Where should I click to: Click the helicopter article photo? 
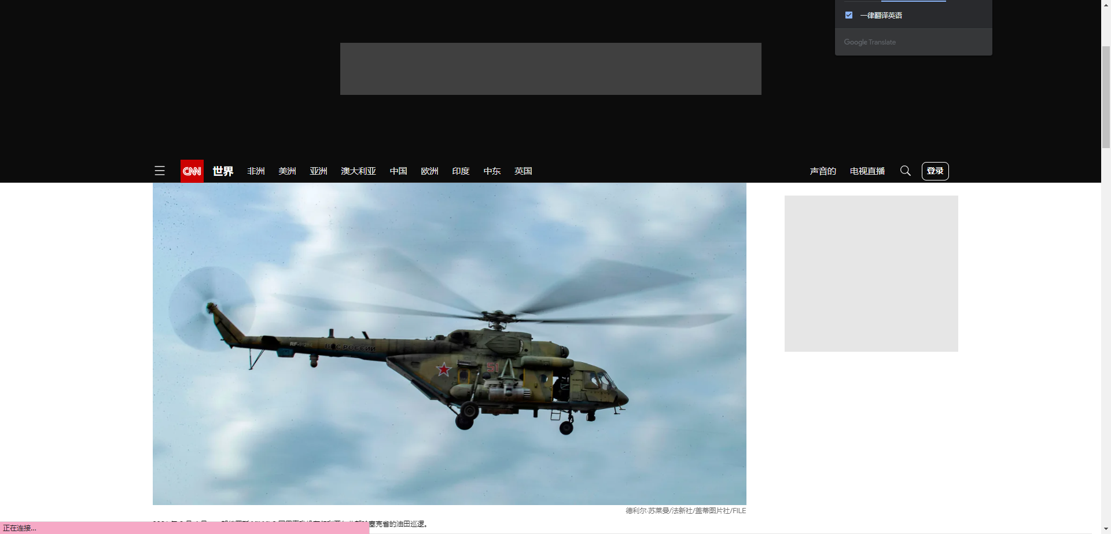(449, 343)
